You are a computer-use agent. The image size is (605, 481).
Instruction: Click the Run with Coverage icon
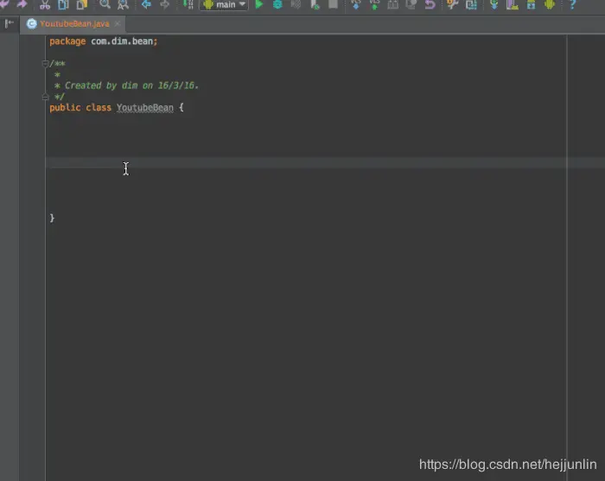point(296,4)
